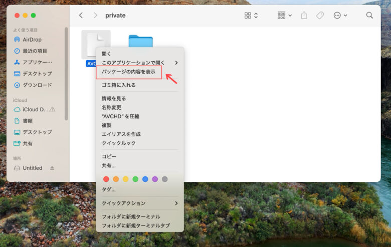Viewport: 391px width, 247px height.
Task: Open the search magnifier in Finder
Action: click(369, 16)
